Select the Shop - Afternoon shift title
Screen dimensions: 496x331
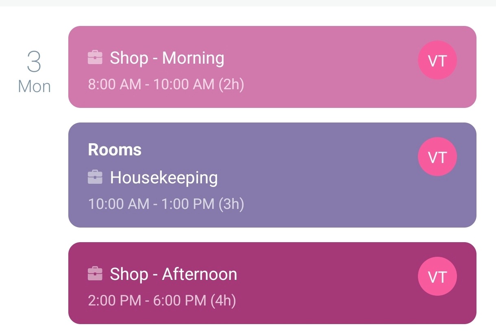pos(174,274)
